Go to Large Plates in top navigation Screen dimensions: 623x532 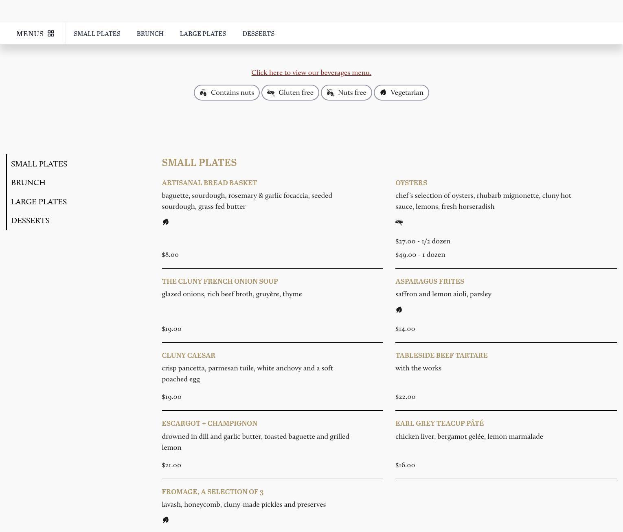[203, 34]
